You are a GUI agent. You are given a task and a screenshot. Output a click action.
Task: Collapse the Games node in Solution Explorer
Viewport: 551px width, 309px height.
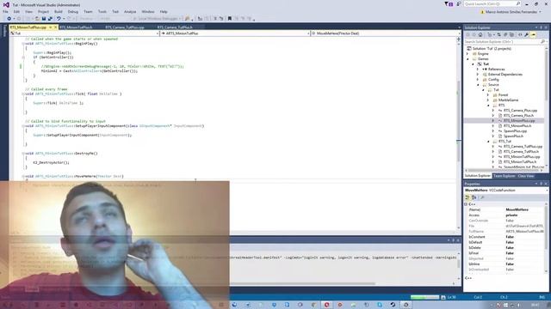[467, 59]
